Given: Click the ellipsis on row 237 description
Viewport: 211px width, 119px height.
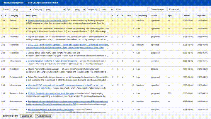Looking at the screenshot, I should [107, 81].
